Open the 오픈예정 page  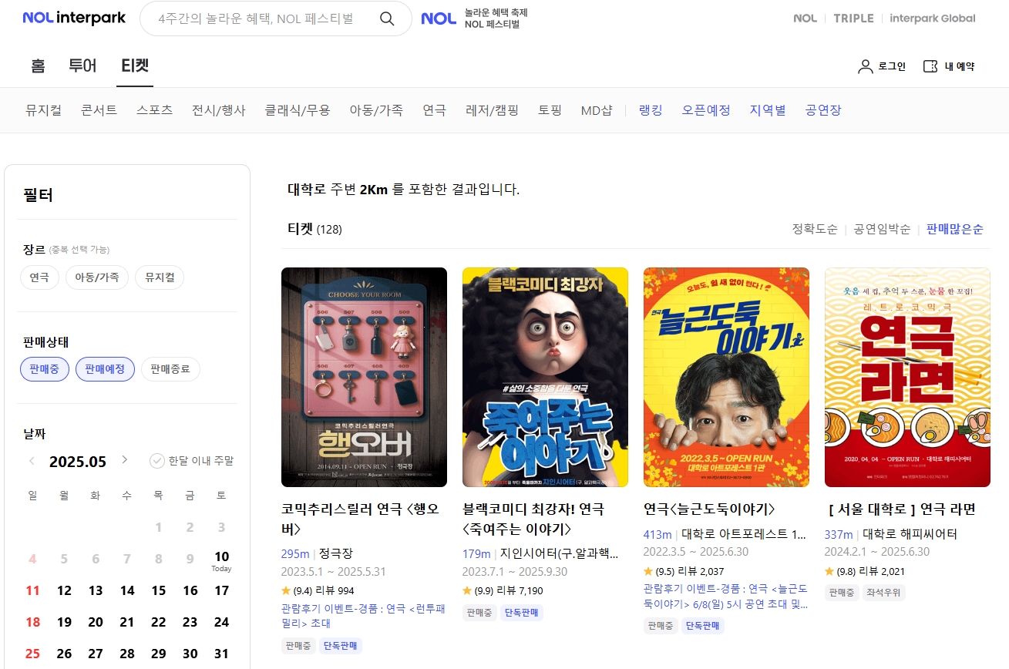706,110
